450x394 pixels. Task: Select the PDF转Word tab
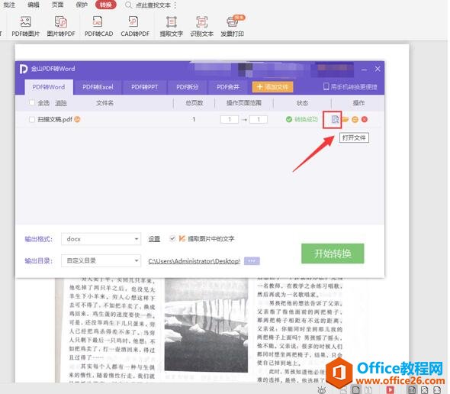pos(49,87)
